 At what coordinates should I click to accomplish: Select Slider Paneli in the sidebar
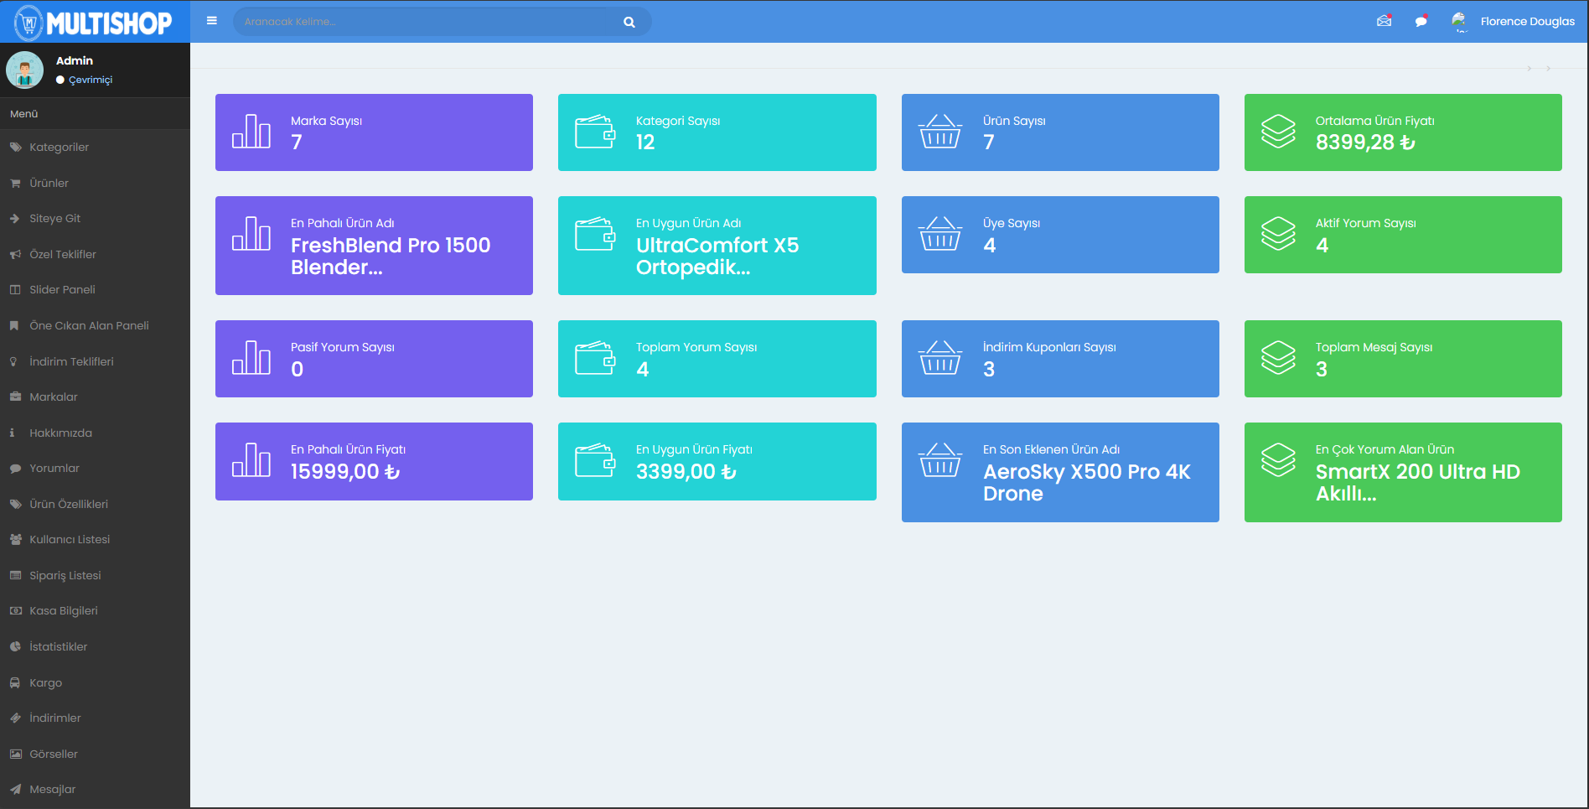coord(62,289)
